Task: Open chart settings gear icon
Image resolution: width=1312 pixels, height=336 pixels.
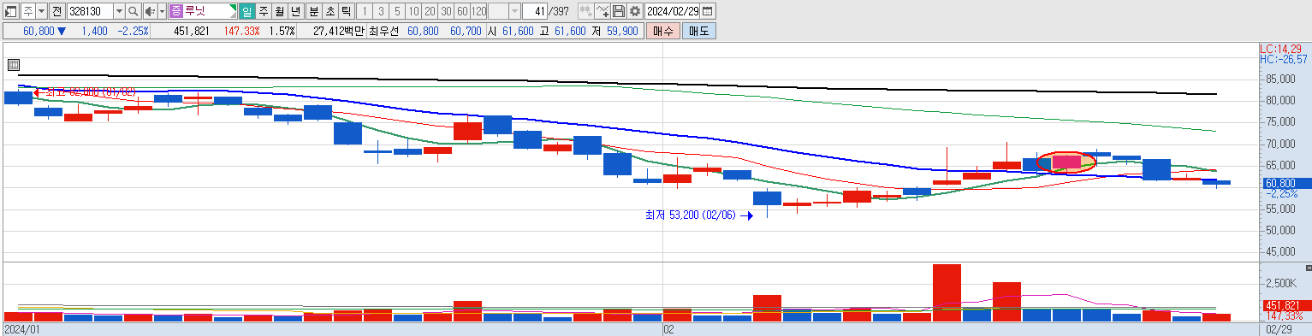Action: 634,11
